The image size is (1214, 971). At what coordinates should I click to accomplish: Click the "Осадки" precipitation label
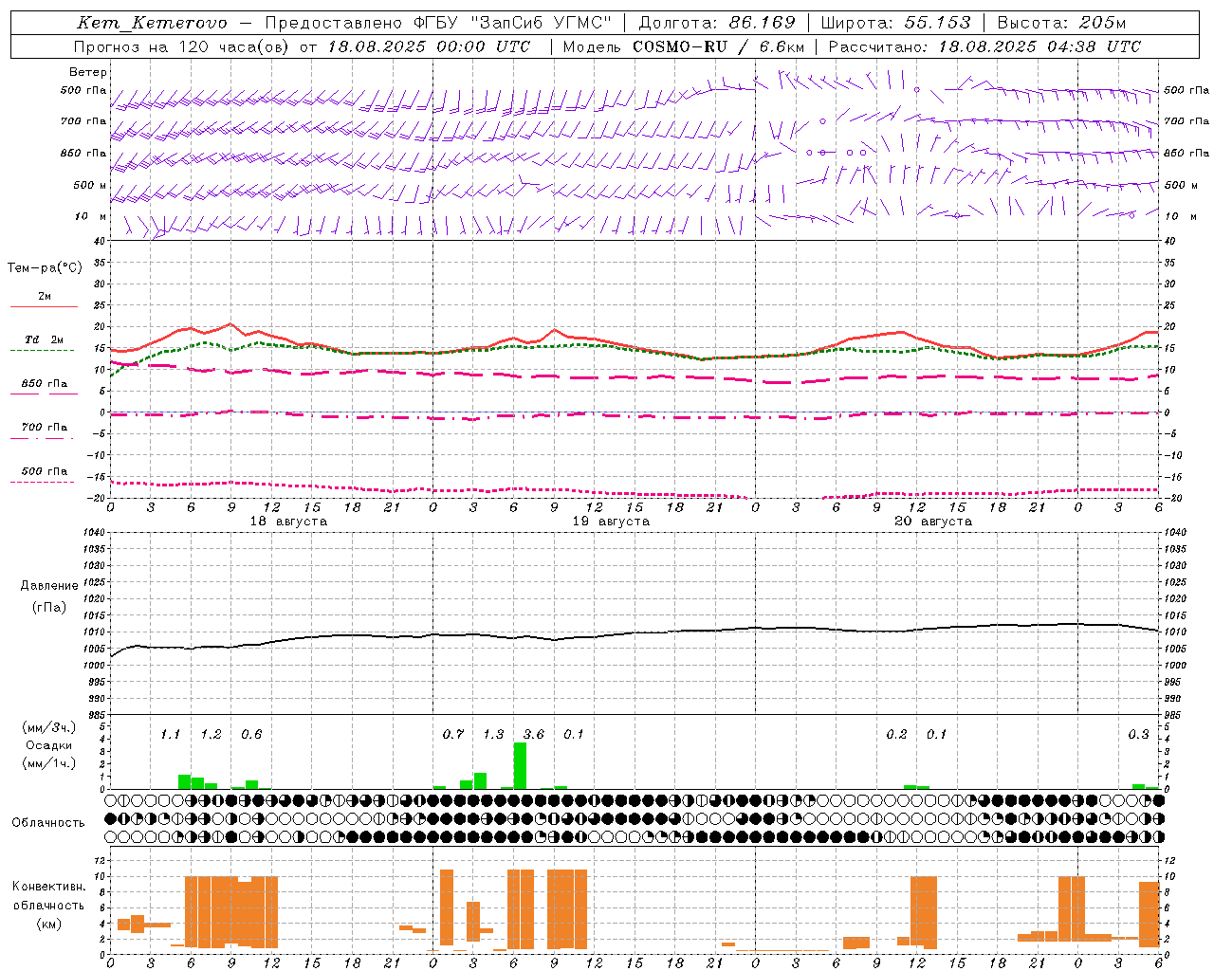point(48,746)
